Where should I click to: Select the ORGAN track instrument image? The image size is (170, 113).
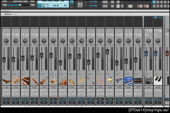point(25,81)
